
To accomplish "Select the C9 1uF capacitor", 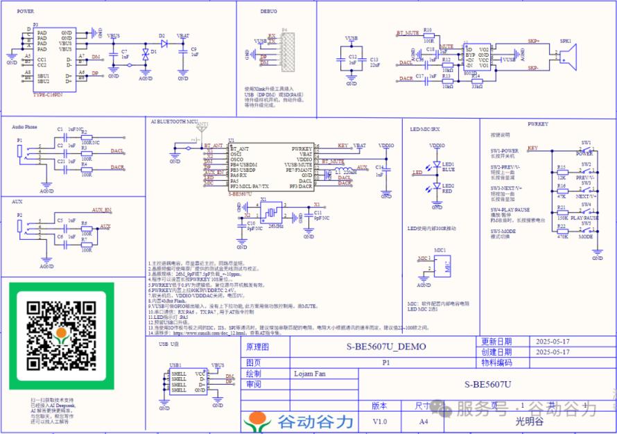I will (182, 52).
